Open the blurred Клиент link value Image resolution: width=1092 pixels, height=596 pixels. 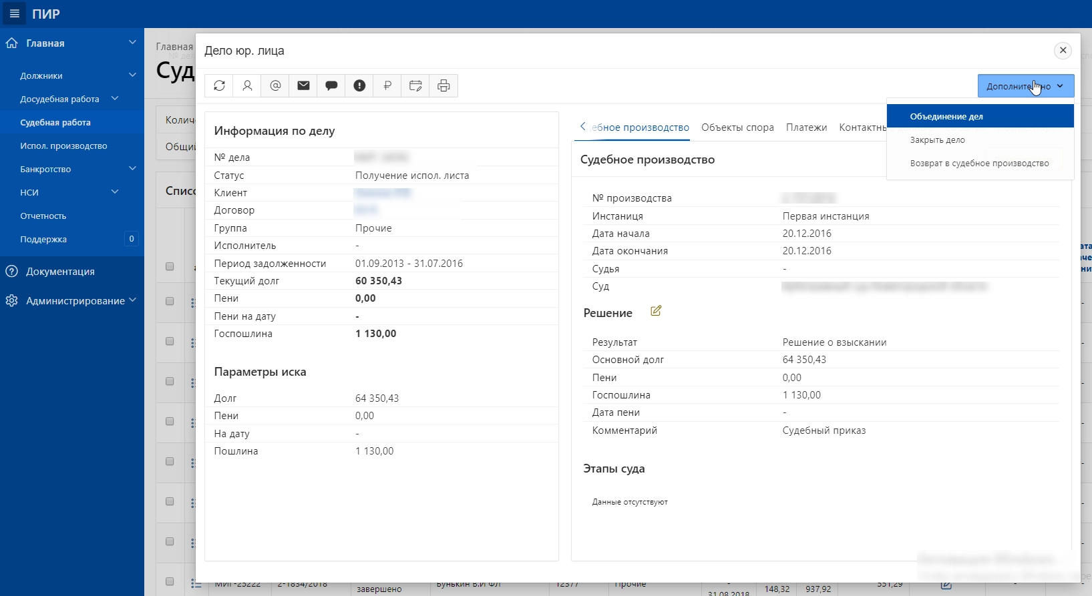383,193
